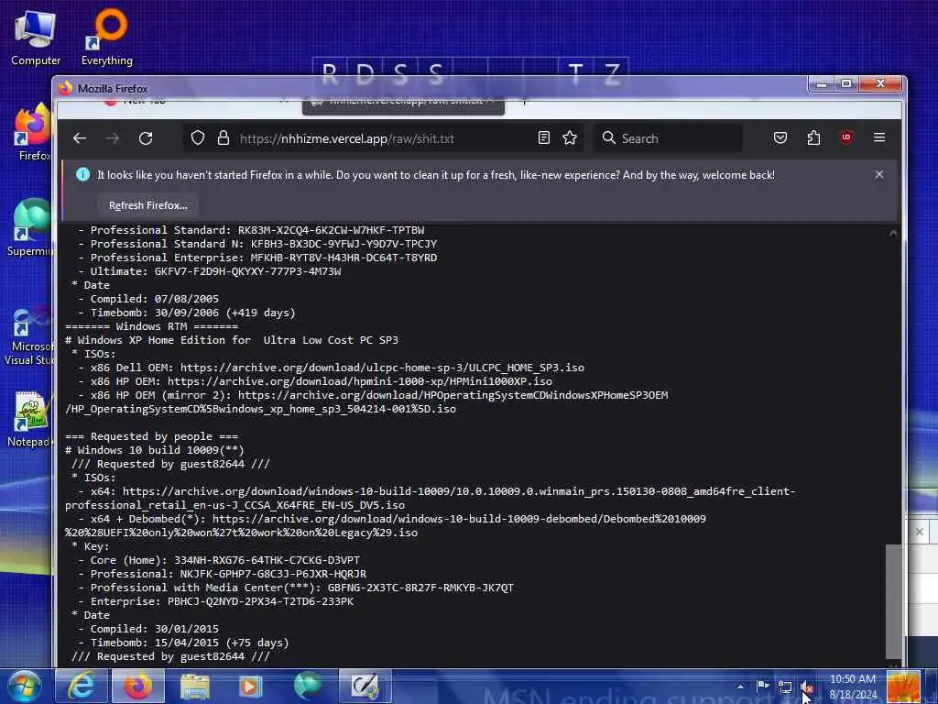Click the Refresh Firefox... button
This screenshot has height=704, width=938.
pos(147,205)
